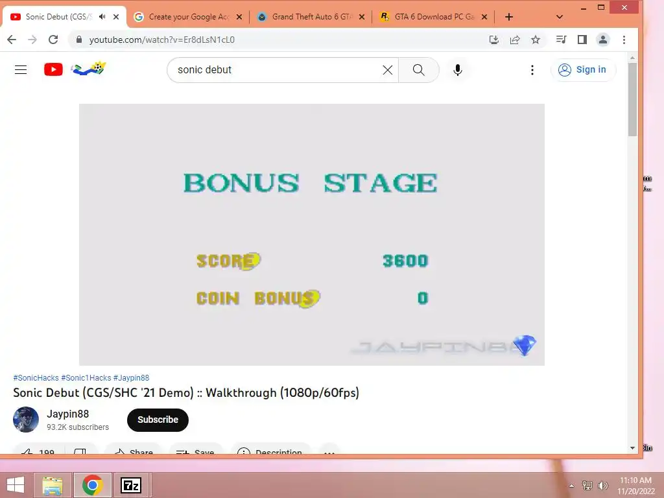Switch to the Sonic Debut tab
Viewport: 664px width, 498px height.
[x=58, y=17]
